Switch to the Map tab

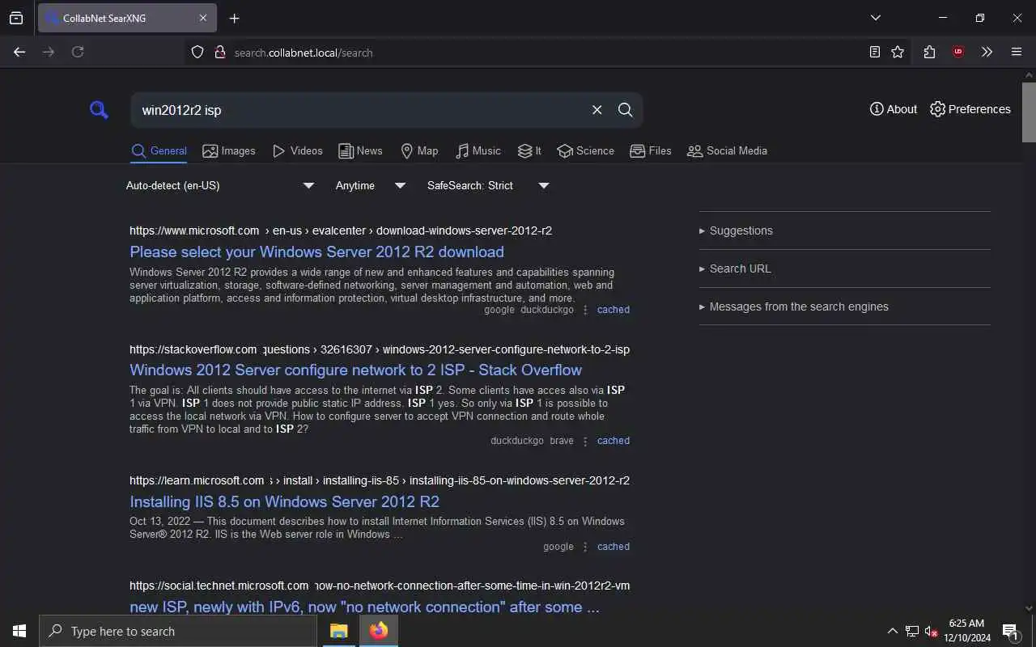click(x=419, y=150)
